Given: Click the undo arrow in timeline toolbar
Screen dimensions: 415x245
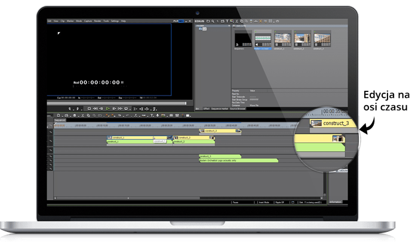Looking at the screenshot, I should pos(119,115).
